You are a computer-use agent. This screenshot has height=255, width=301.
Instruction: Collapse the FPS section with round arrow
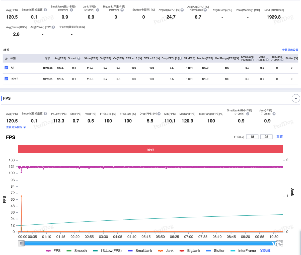(x=296, y=98)
